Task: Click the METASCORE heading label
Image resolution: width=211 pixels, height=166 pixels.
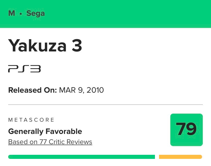Action: [x=31, y=120]
